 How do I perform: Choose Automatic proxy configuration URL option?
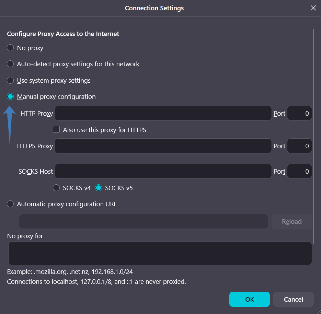10,204
